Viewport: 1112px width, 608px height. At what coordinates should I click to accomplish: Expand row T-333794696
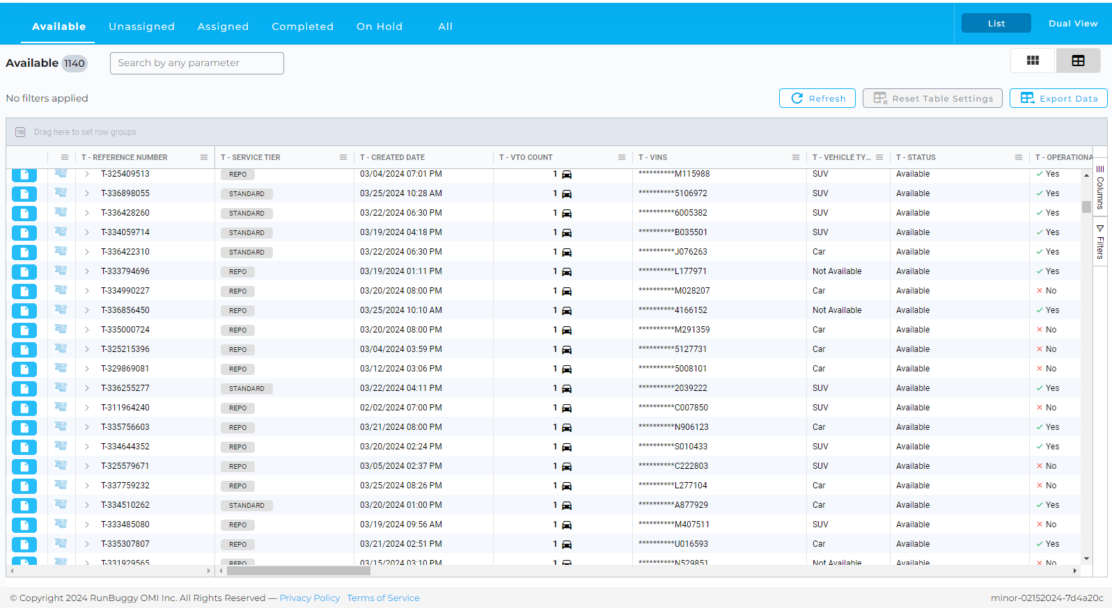(87, 271)
